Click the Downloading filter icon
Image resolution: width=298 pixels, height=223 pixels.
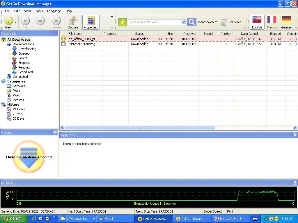(15, 49)
